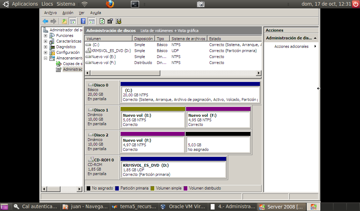Click the right arrow of the volume list scrollbar

click(x=259, y=73)
